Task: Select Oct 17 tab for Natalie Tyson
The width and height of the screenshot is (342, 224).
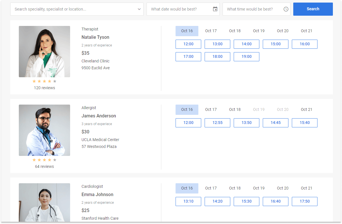Action: 211,31
